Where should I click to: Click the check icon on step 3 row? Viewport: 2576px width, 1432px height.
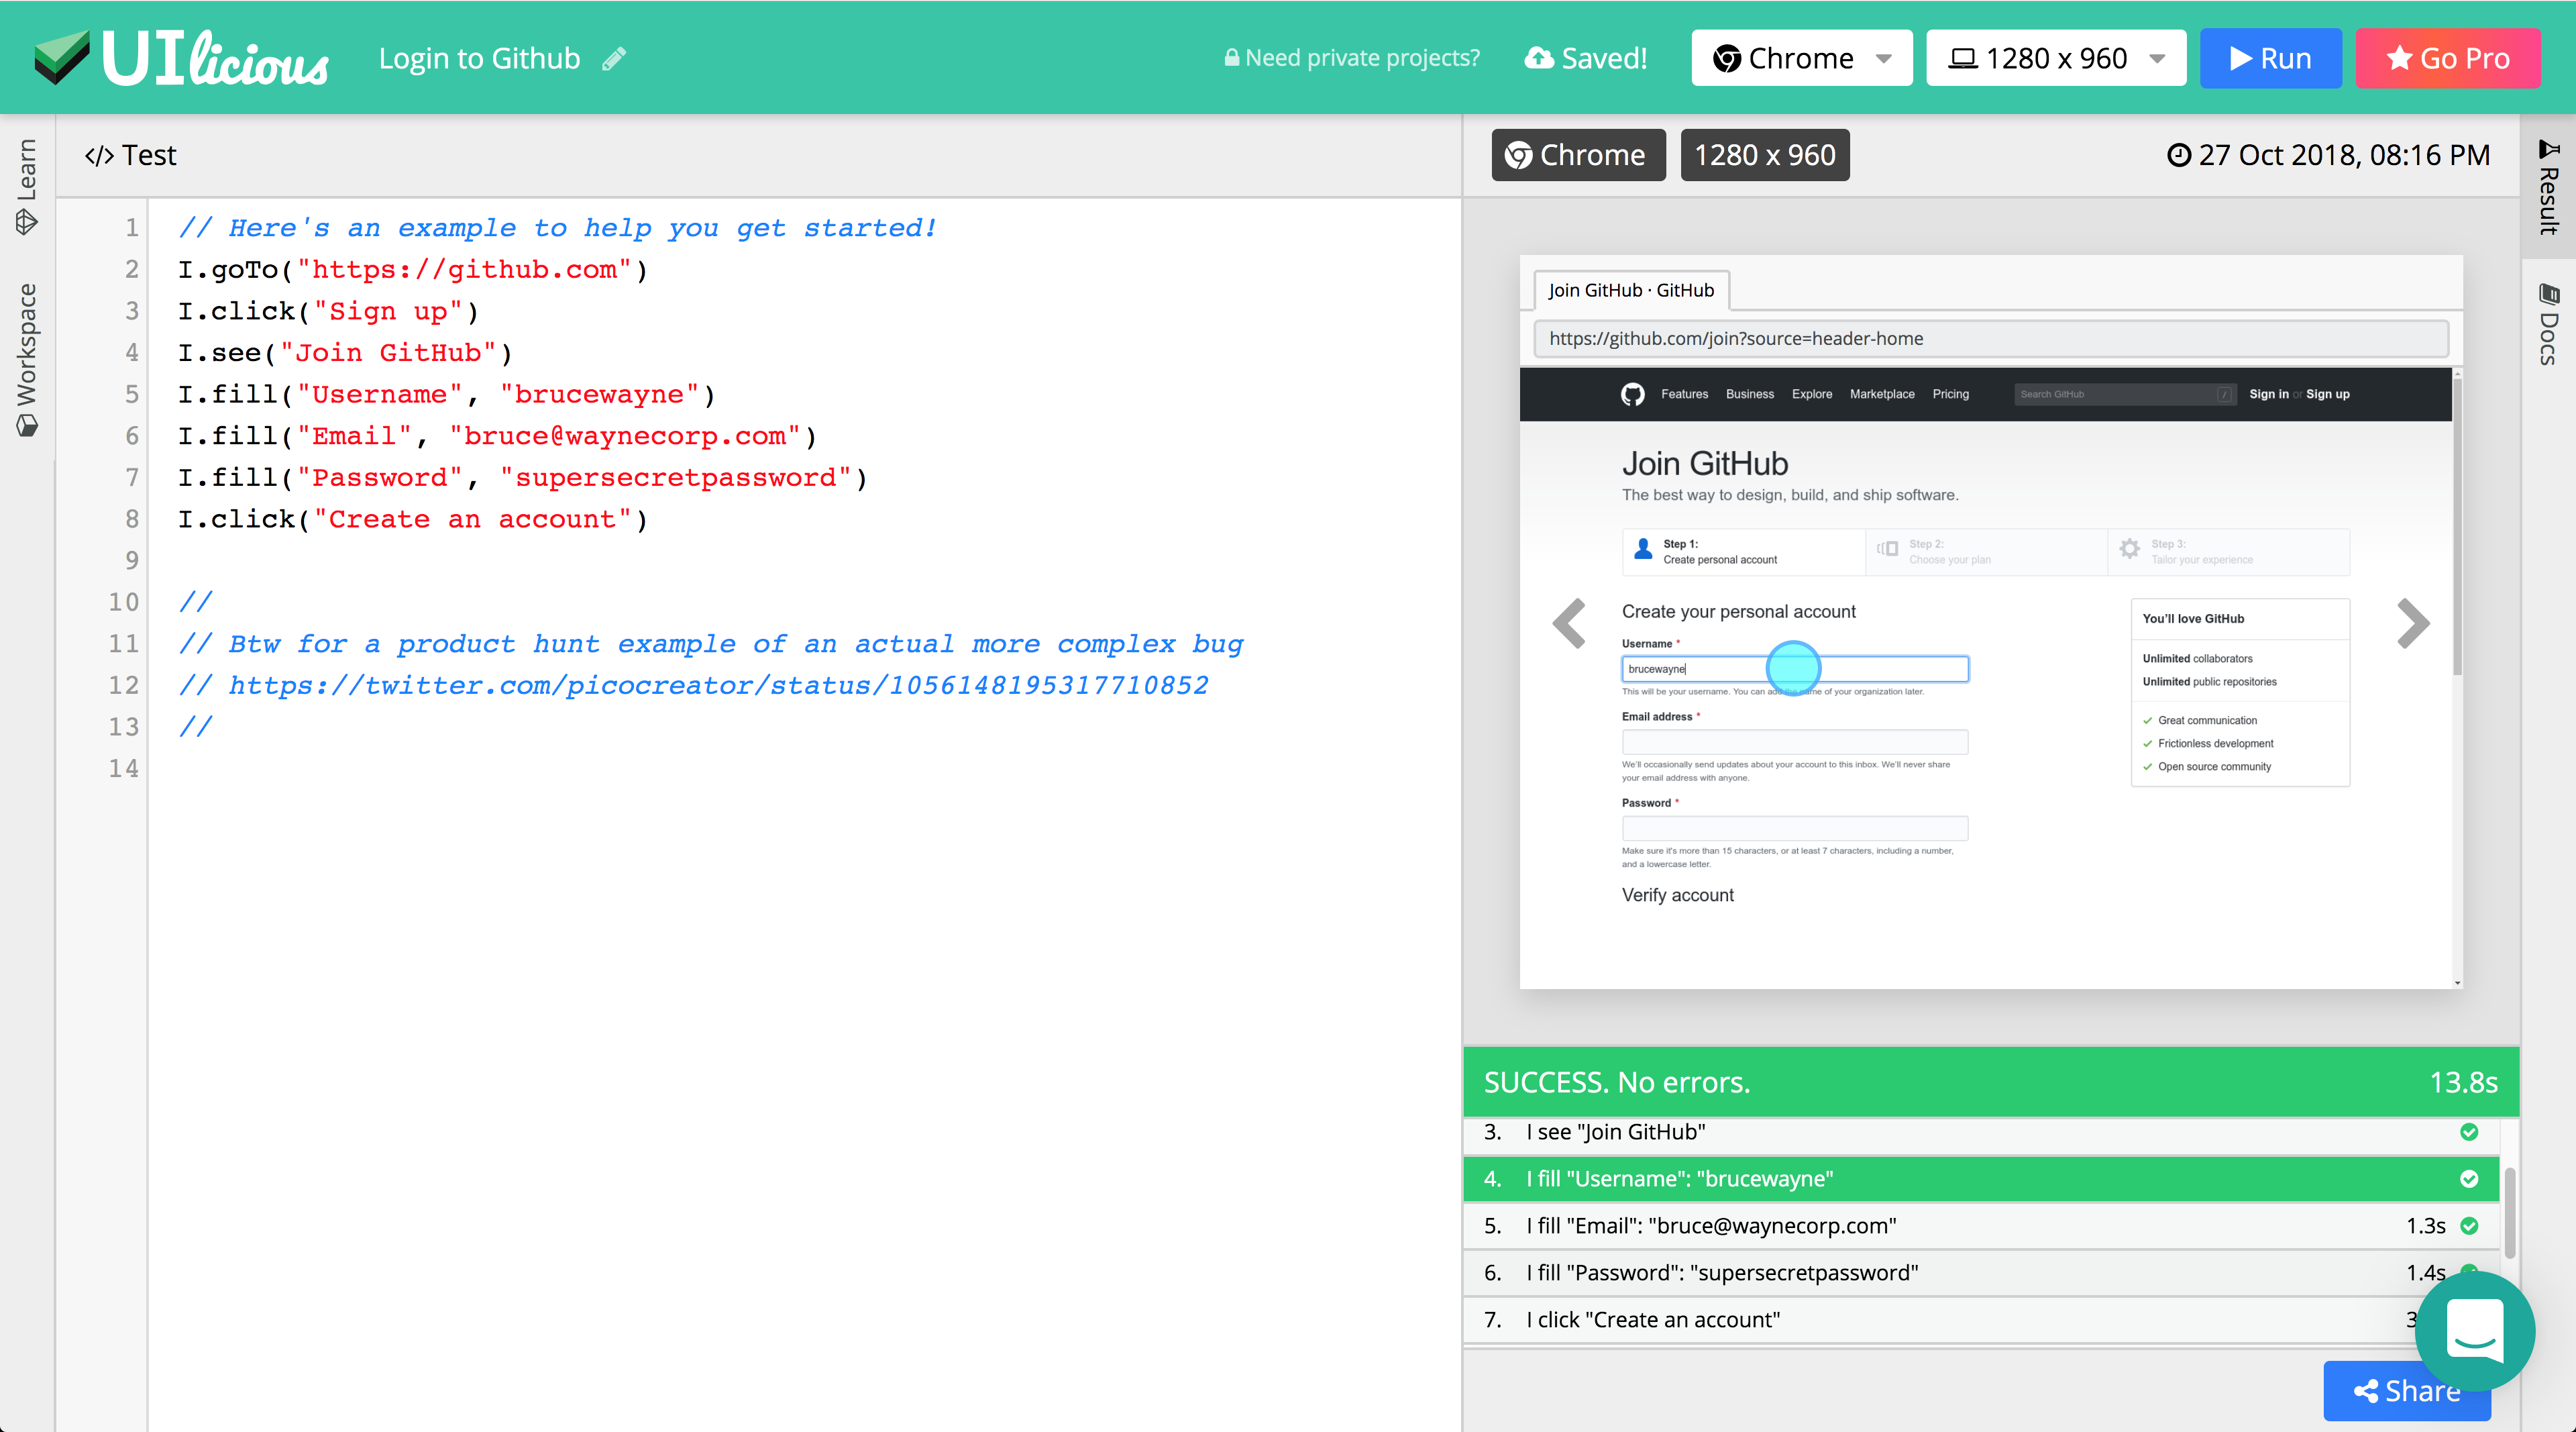tap(2469, 1132)
